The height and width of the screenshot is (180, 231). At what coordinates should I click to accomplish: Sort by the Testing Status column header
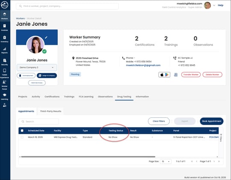116,131
